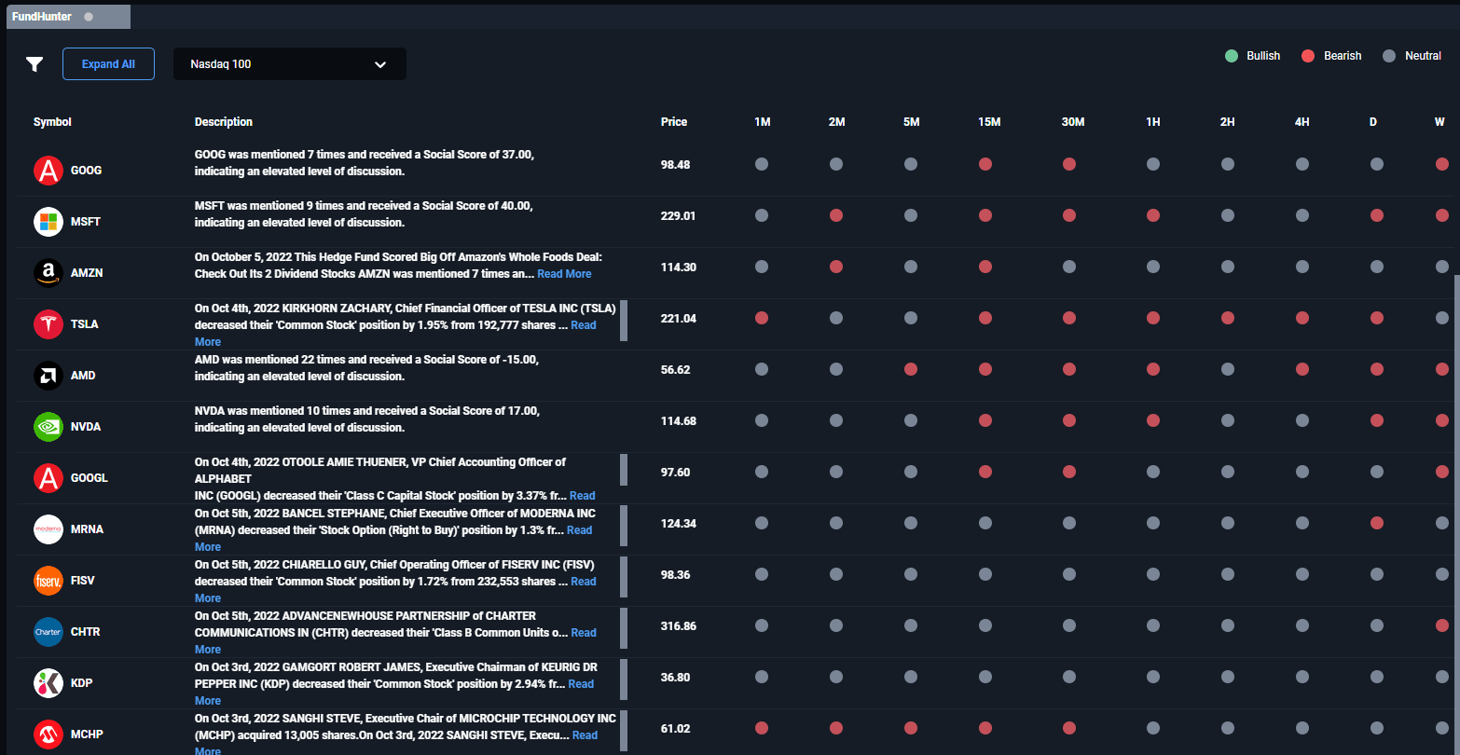Open the Nasdaq 100 index dropdown
Viewport: 1460px width, 755px height.
pos(290,64)
